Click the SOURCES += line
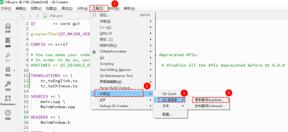The width and height of the screenshot is (288, 132). (45, 96)
